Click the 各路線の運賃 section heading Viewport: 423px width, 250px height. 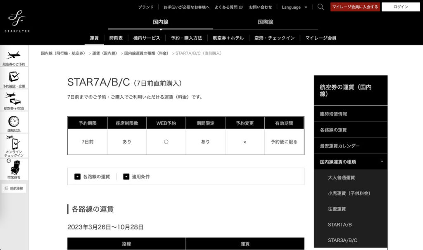[93, 209]
